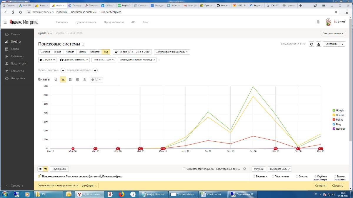This screenshot has width=353, height=198.
Task: Open Настройка in the sidebar
Action: pos(18,78)
